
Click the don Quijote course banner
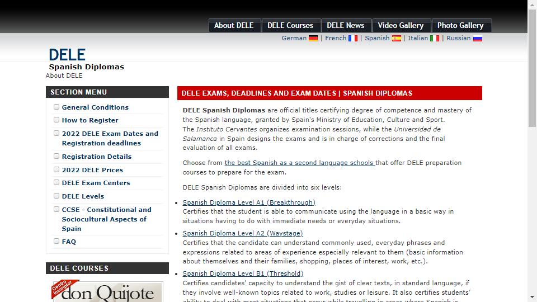(107, 291)
